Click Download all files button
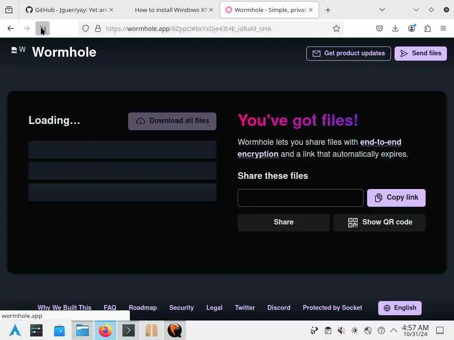The width and height of the screenshot is (454, 340). [172, 121]
